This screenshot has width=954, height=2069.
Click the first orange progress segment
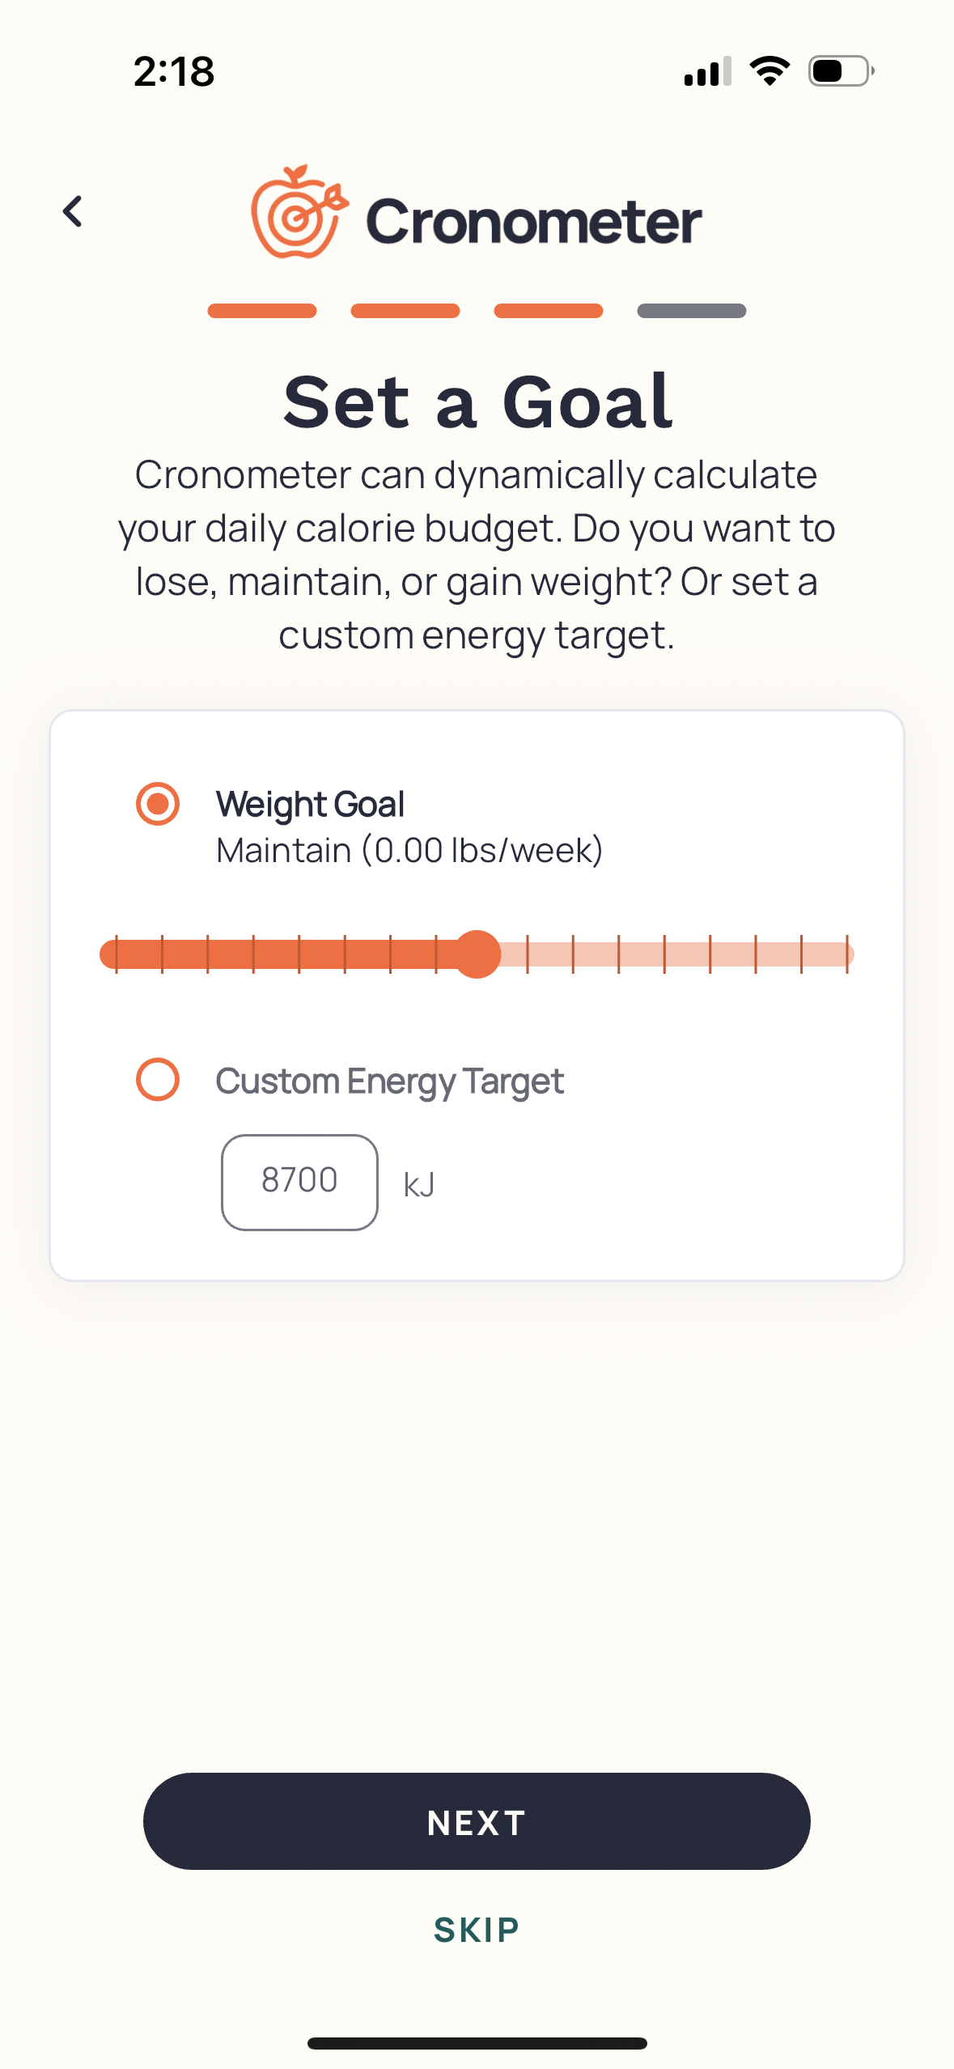pyautogui.click(x=261, y=310)
